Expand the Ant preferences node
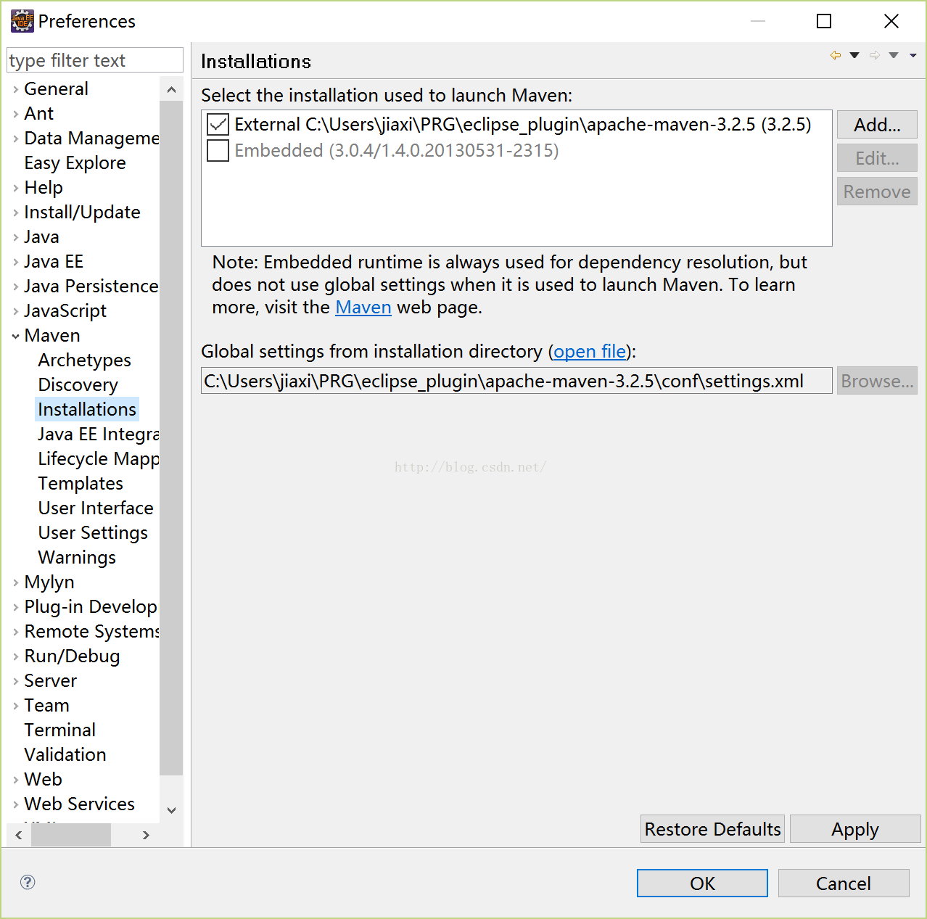The image size is (927, 919). click(x=16, y=114)
